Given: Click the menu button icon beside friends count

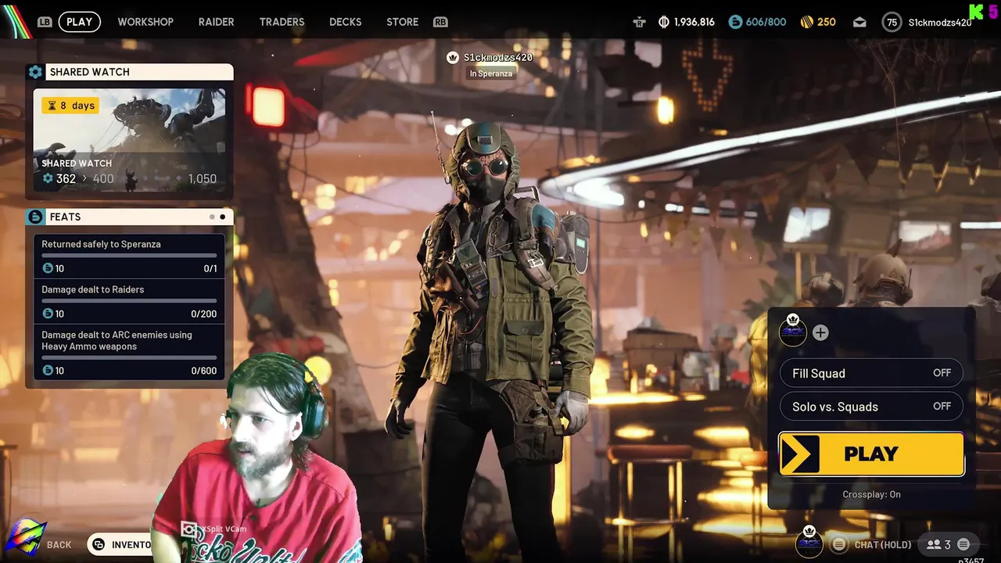Looking at the screenshot, I should (963, 544).
